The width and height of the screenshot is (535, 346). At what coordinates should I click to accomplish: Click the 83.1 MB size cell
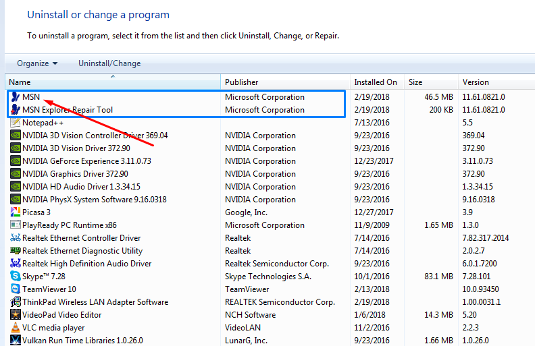pos(439,277)
